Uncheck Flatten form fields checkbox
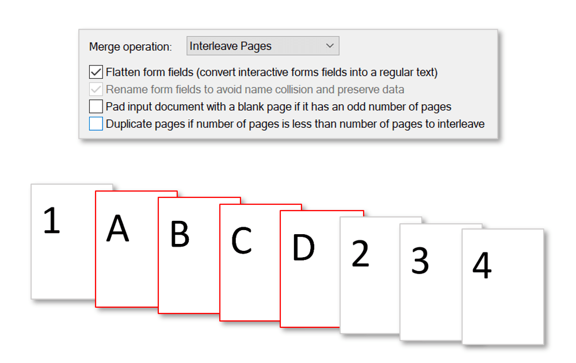 96,72
